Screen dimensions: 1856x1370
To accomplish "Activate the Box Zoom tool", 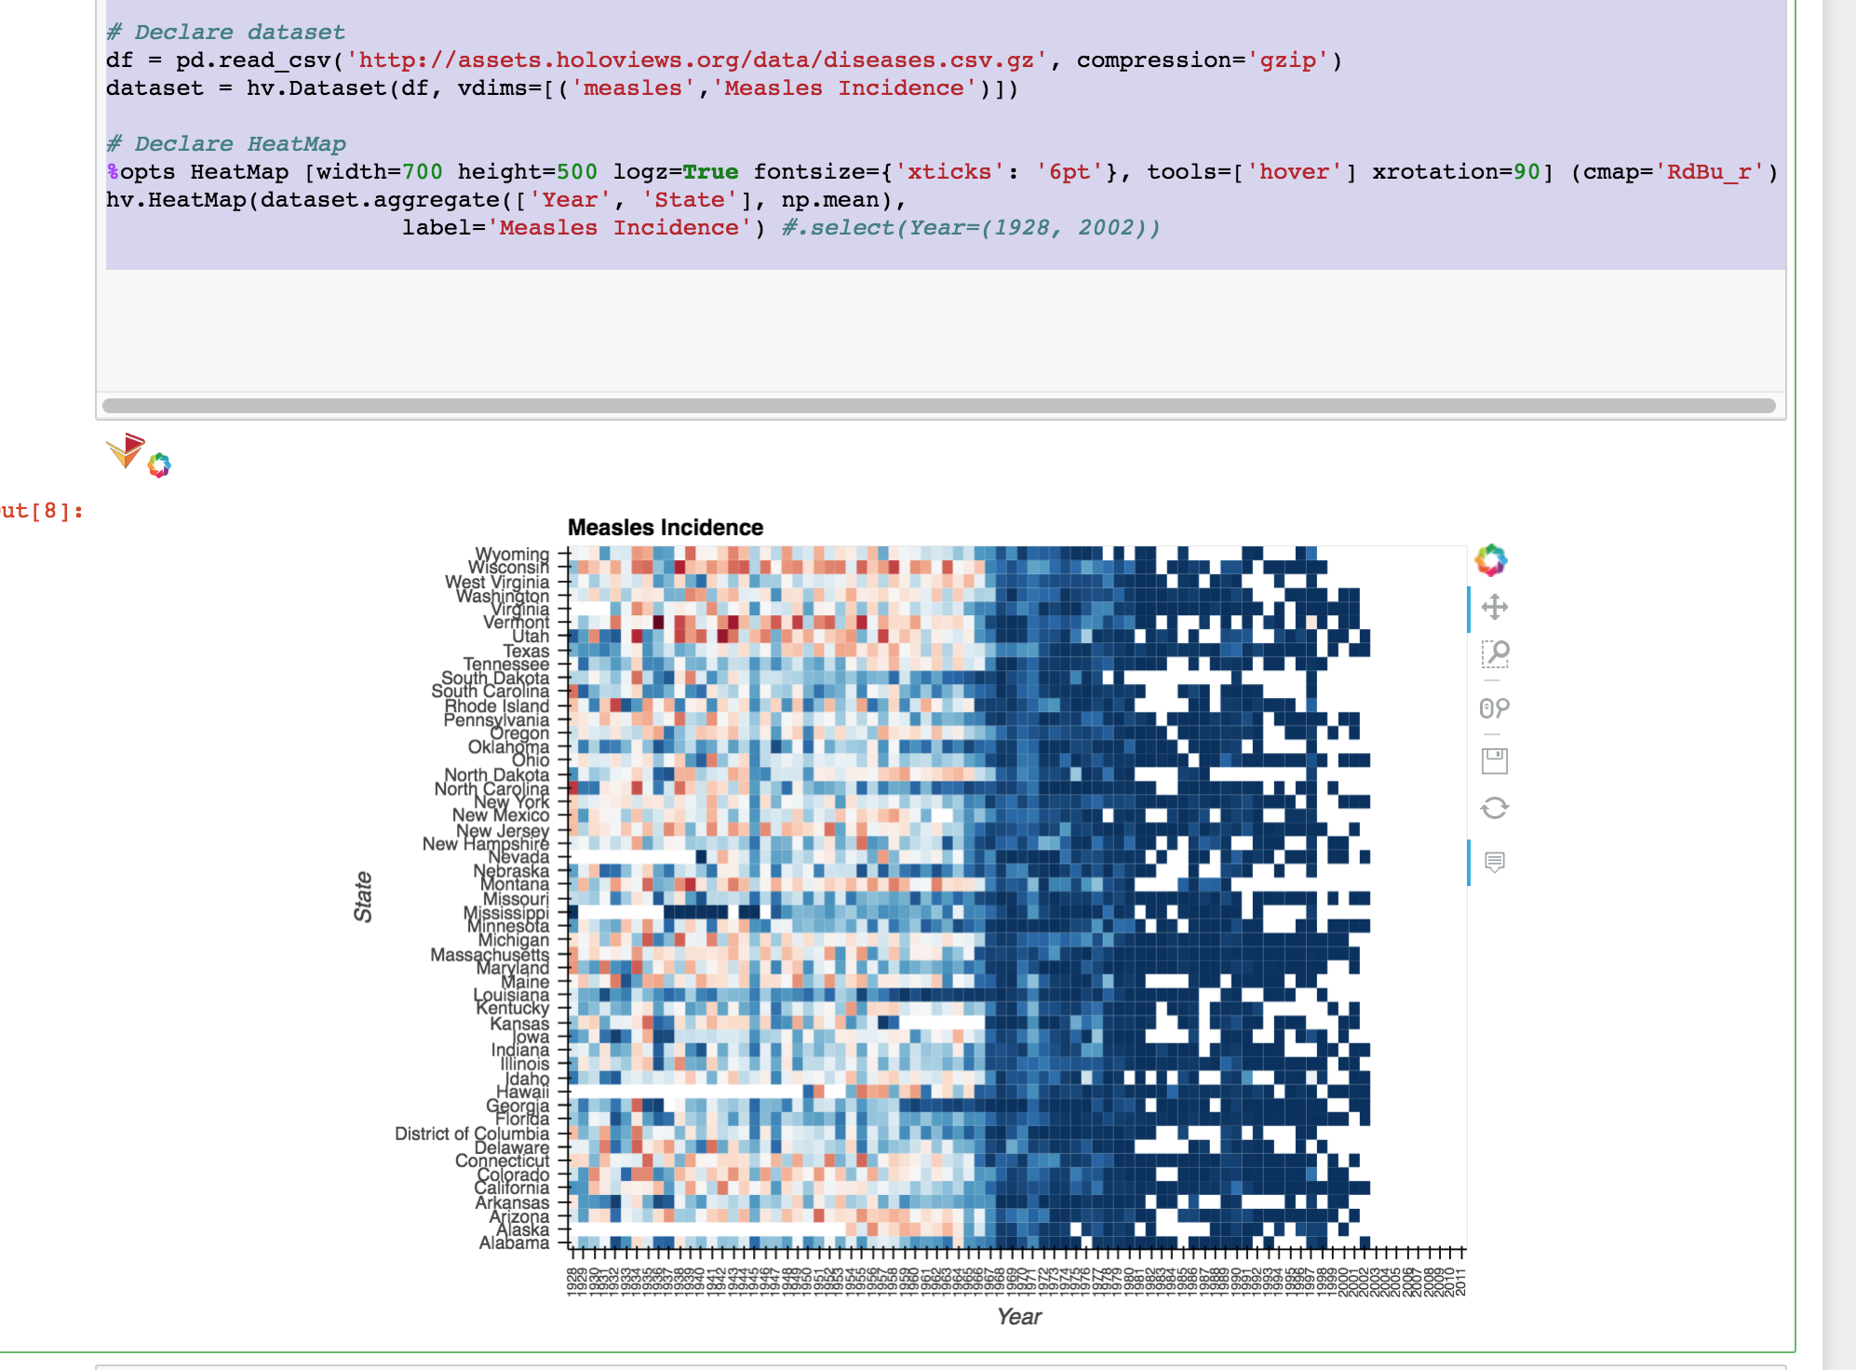I will coord(1497,654).
